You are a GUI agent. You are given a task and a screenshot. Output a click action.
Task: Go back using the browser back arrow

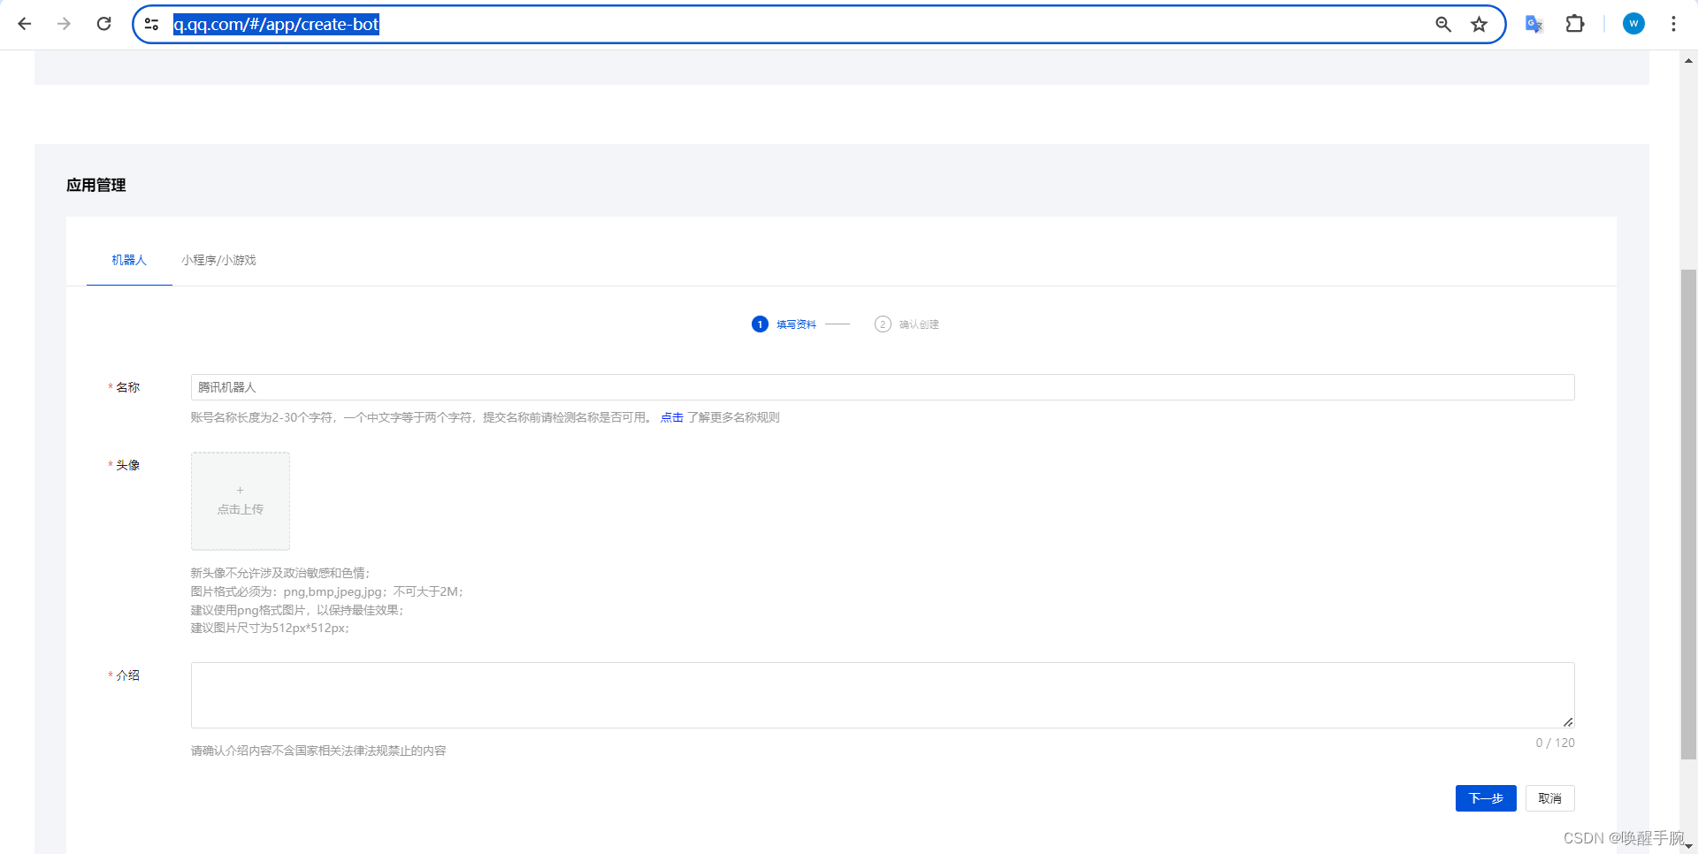(x=25, y=24)
